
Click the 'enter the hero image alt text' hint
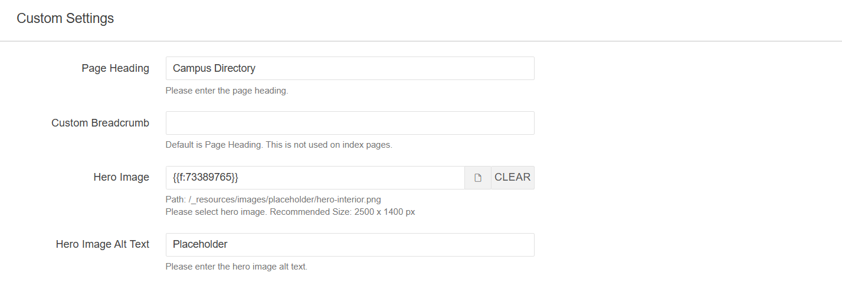coord(236,267)
